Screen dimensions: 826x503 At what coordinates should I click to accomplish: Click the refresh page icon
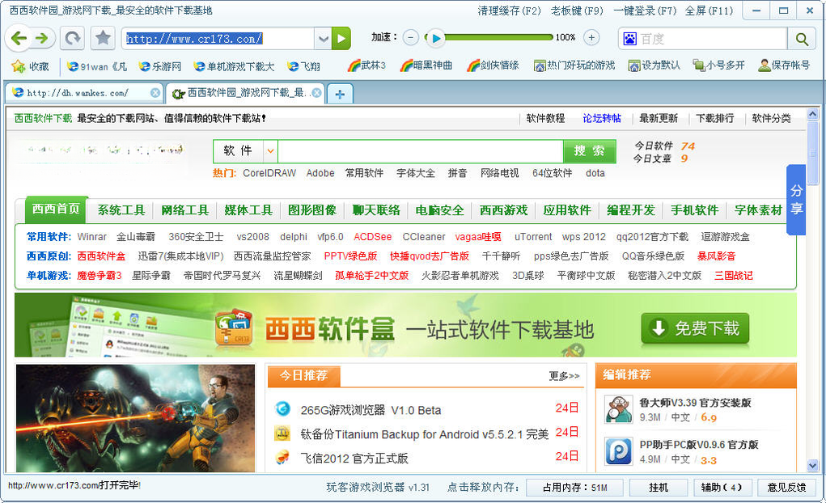click(72, 39)
